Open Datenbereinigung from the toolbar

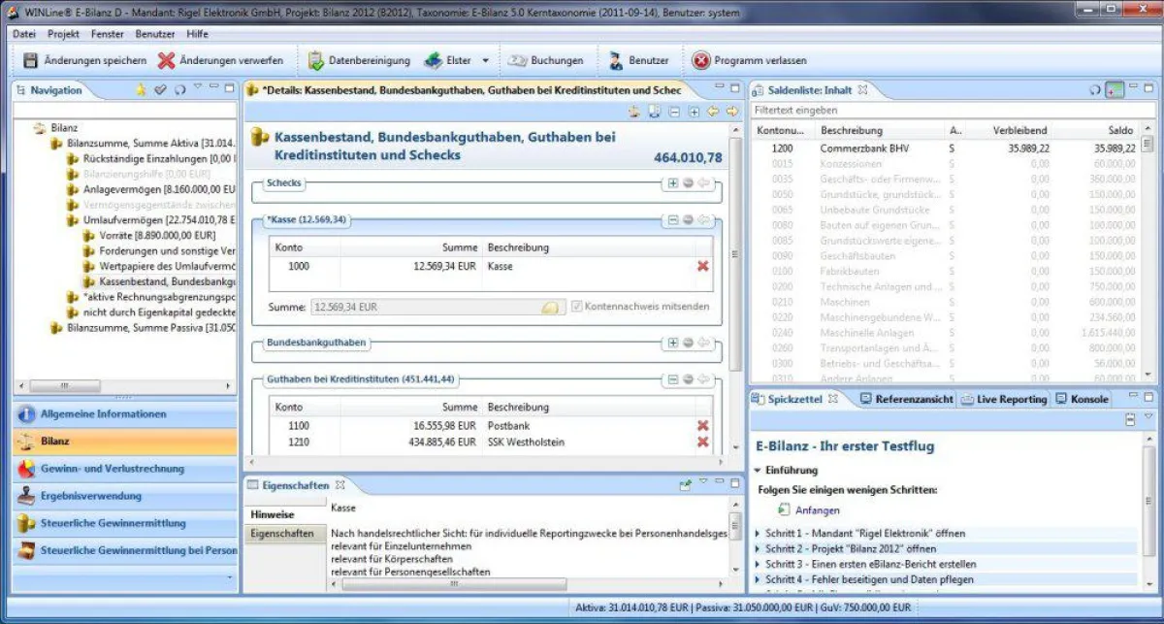tap(315, 59)
